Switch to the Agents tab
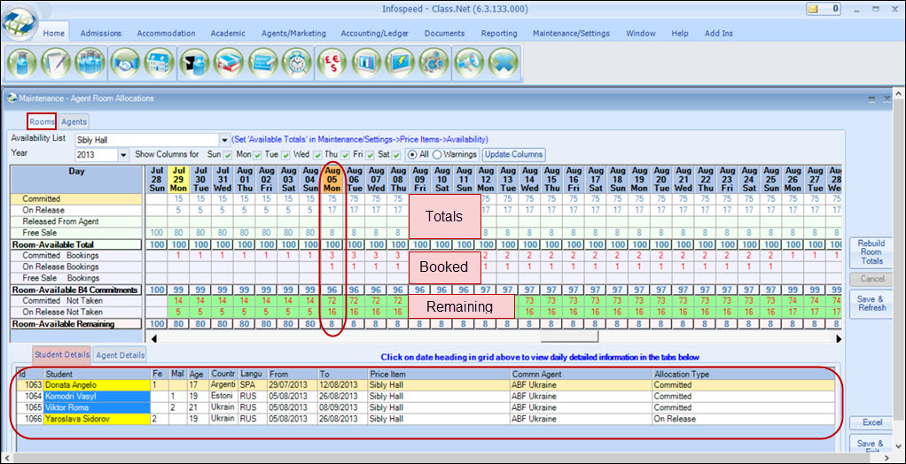 click(x=74, y=122)
